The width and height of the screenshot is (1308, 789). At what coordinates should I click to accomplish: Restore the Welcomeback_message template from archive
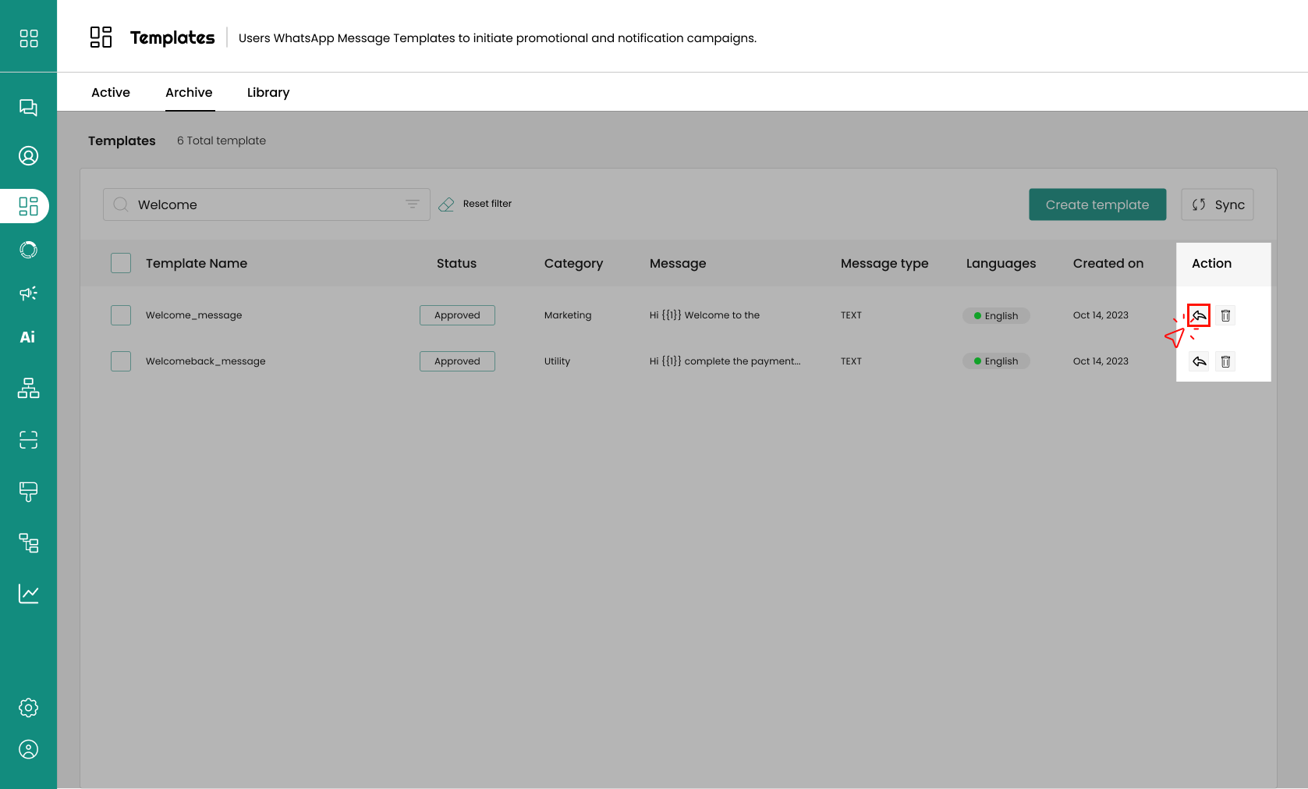point(1199,361)
